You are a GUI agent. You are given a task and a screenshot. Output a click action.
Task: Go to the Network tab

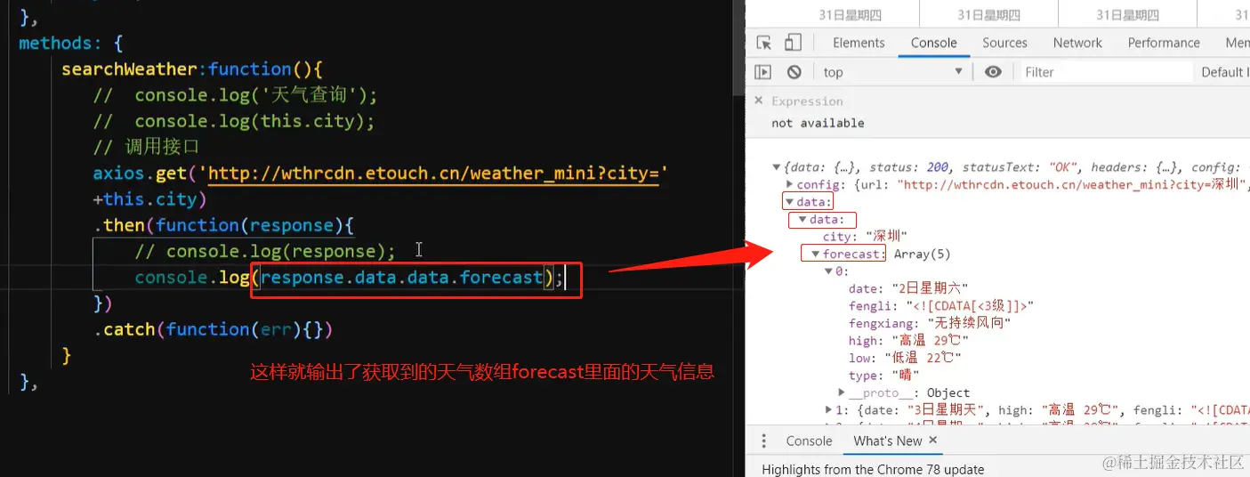click(1077, 43)
